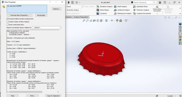182x97 pixels.
Task: Open Custom Properties task pane tab
Action: (180, 43)
